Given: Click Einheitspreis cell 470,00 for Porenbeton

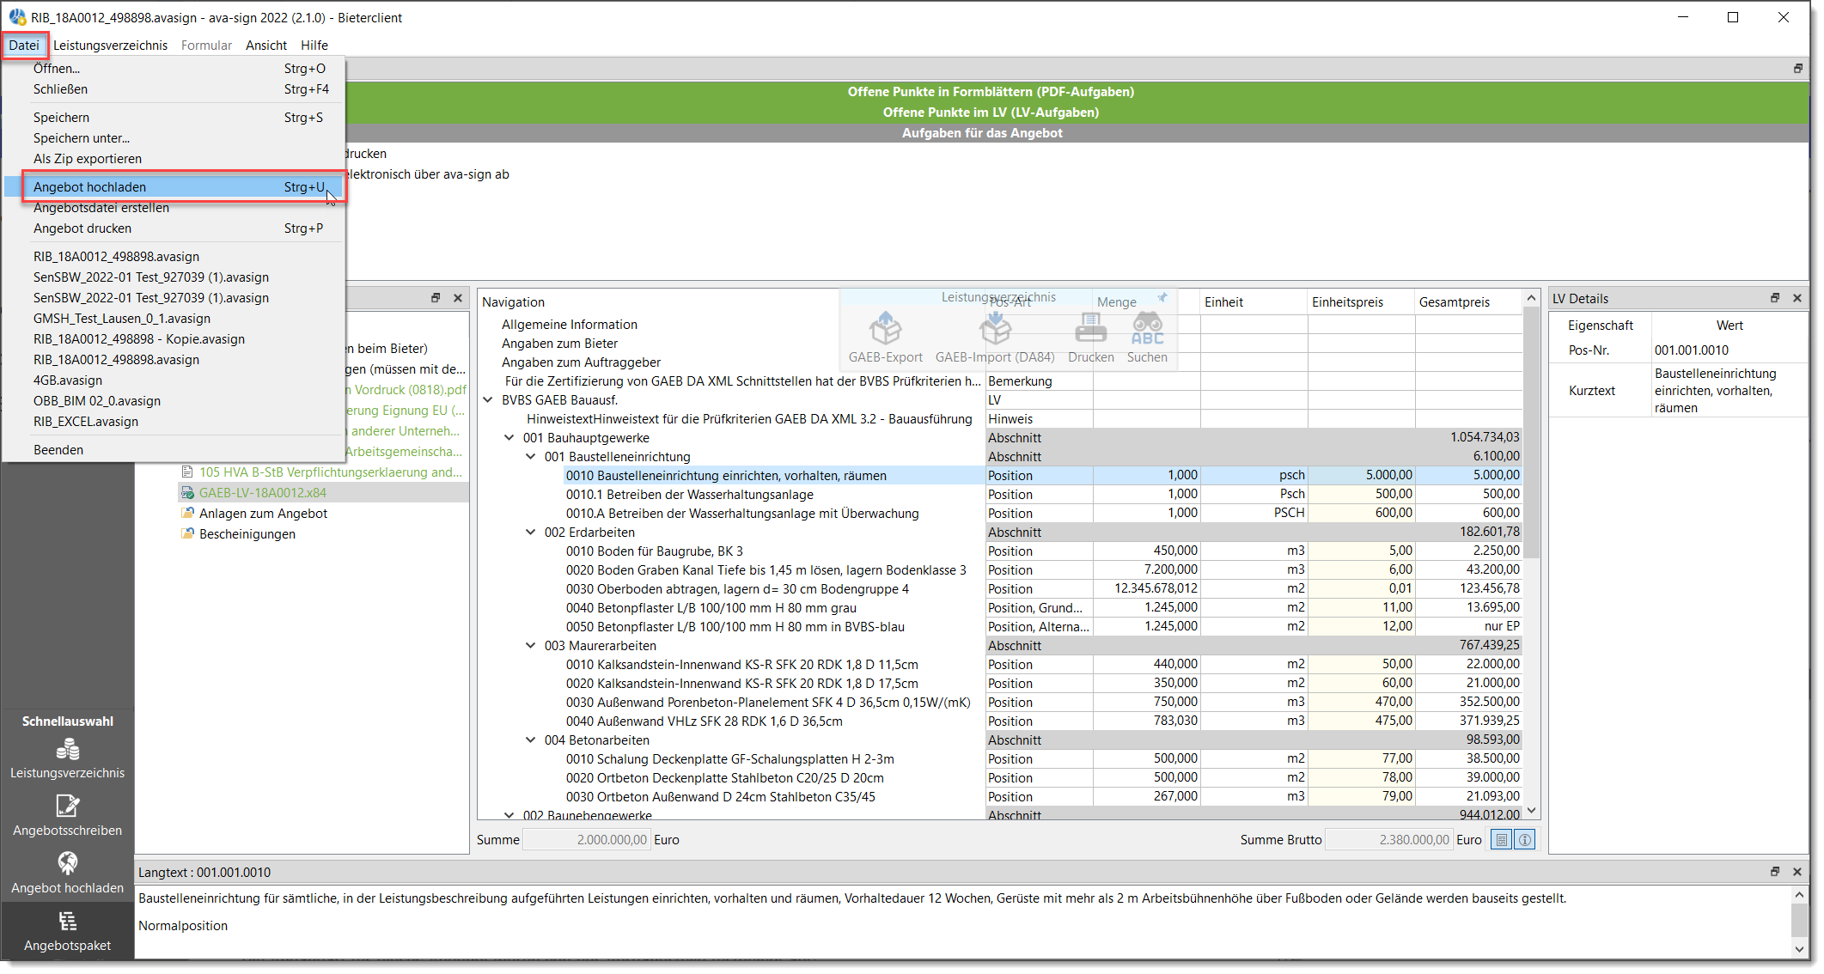Looking at the screenshot, I should coord(1361,702).
